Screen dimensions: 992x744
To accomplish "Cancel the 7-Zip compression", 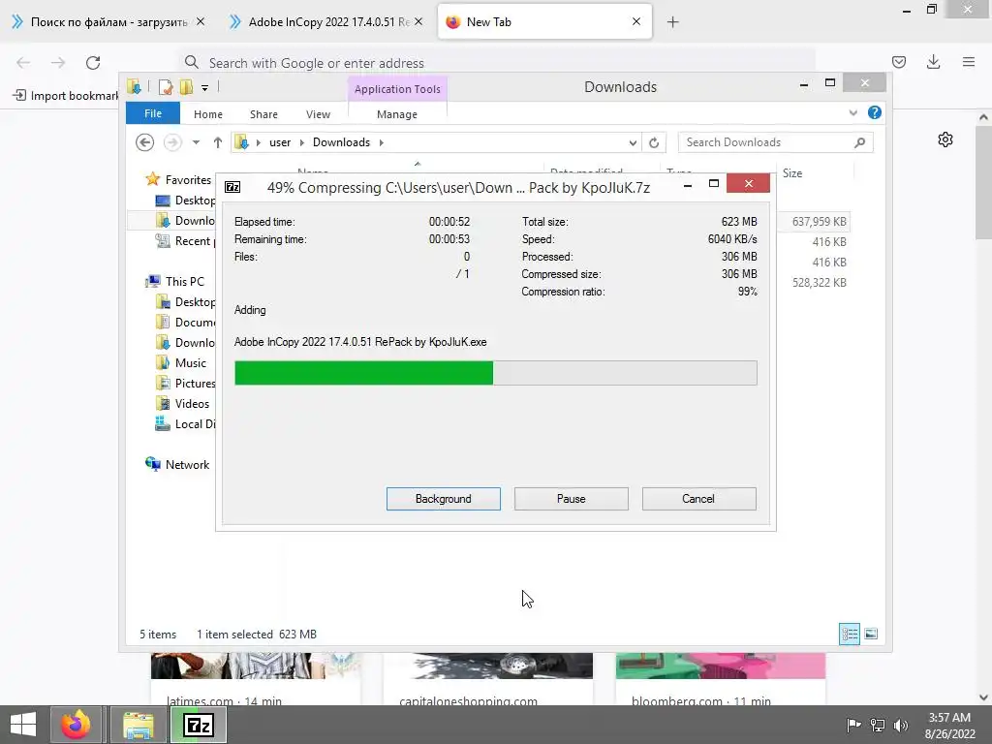I will point(698,499).
